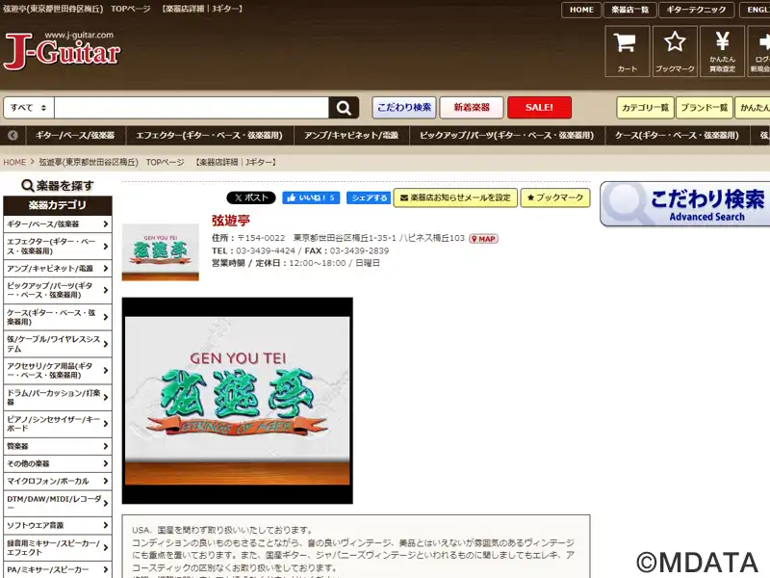Bookmark this shop with star button
The height and width of the screenshot is (578, 770).
click(555, 197)
